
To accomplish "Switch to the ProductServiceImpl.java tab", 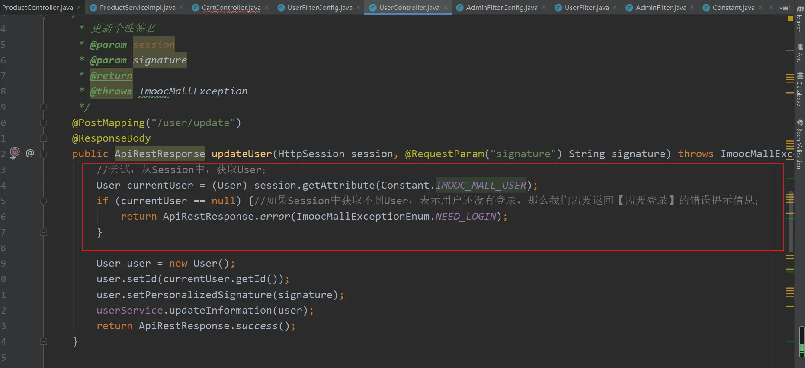I will (137, 8).
